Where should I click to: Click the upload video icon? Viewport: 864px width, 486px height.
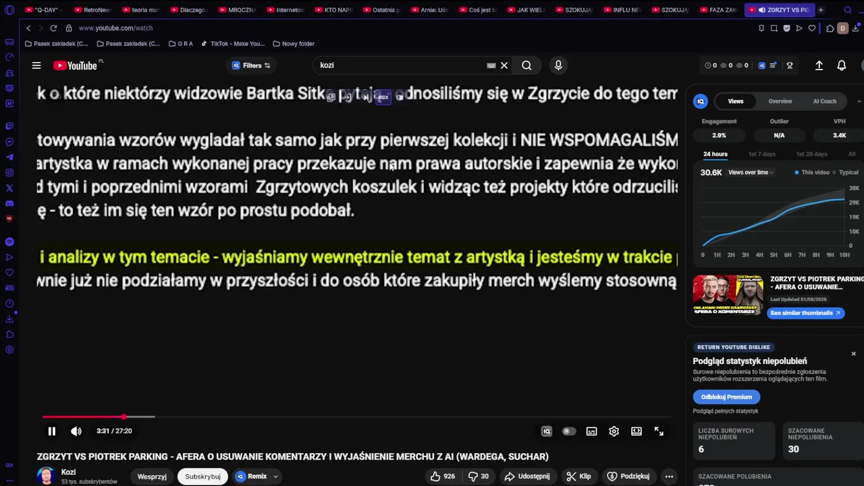pos(819,65)
